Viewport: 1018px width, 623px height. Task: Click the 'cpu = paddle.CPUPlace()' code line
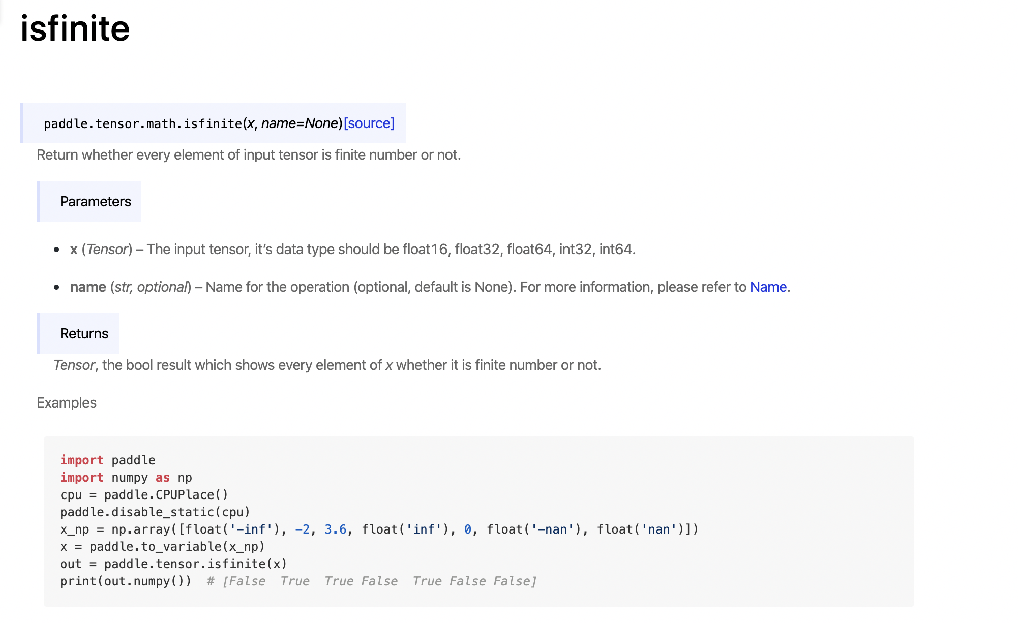click(144, 495)
